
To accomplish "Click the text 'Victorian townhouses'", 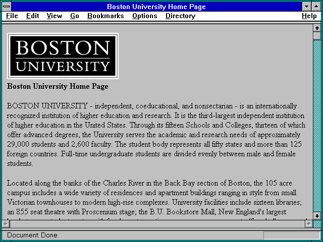I will (x=39, y=202).
